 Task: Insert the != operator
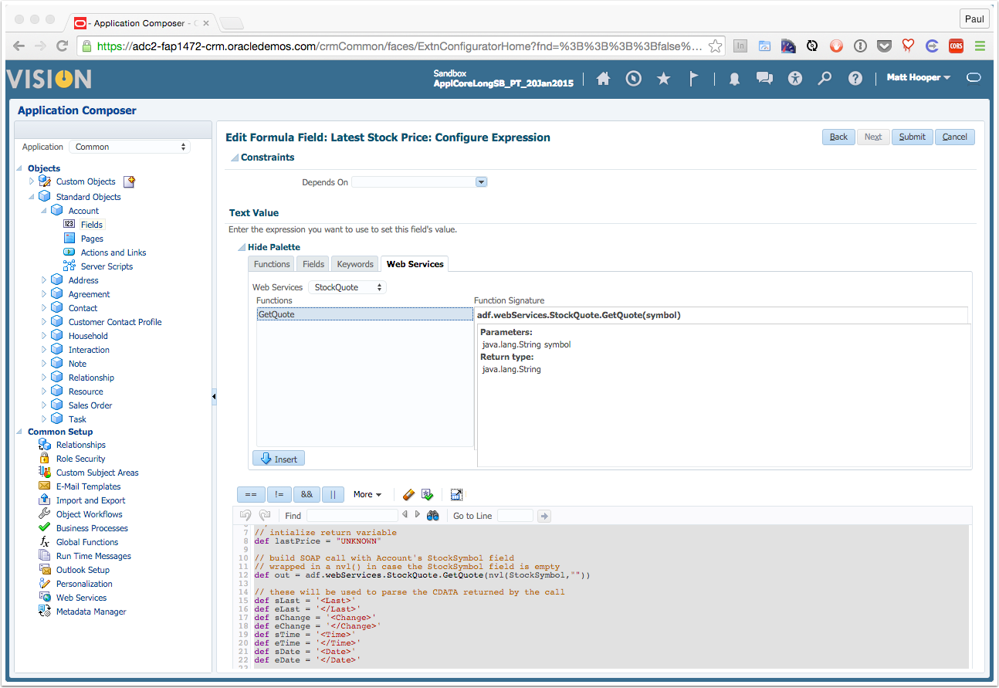(279, 494)
